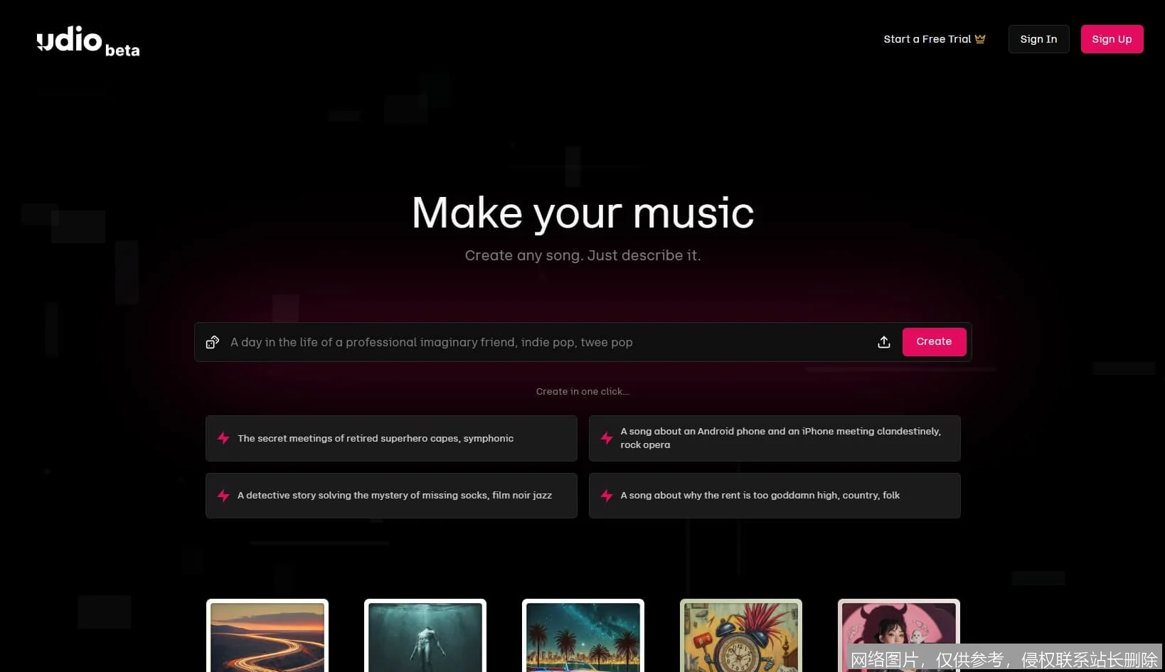Viewport: 1165px width, 672px height.
Task: Open the pink devil girl thumbnail
Action: tap(898, 626)
